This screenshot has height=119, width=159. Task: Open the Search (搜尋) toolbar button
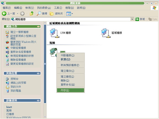pyautogui.click(x=42, y=13)
